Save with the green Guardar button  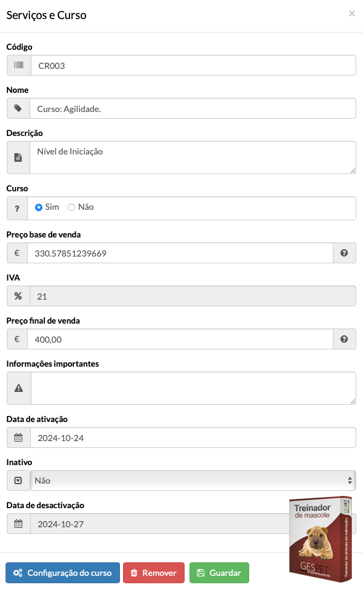[x=219, y=573]
